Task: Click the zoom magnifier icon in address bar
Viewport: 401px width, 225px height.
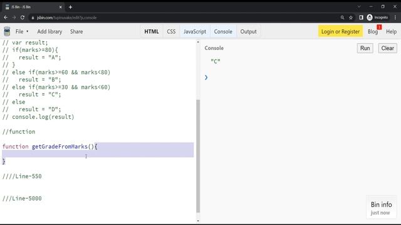Action: tap(342, 17)
